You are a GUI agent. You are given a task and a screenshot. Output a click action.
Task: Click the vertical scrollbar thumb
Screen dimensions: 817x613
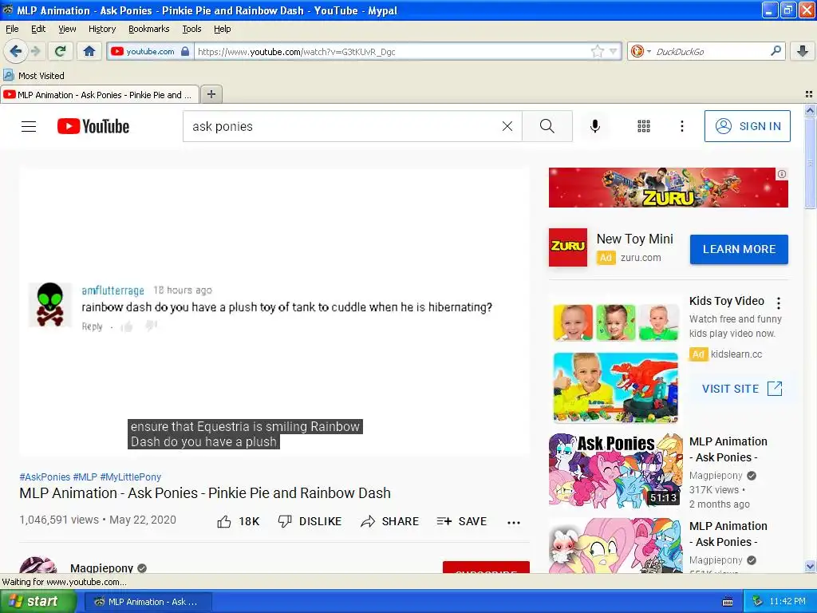[x=810, y=162]
